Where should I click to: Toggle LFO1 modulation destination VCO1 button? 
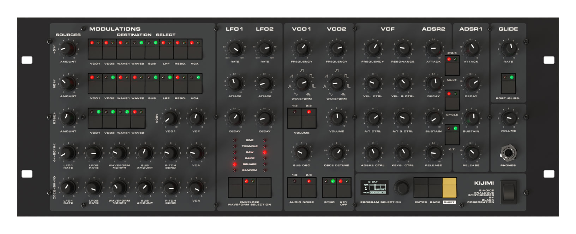click(x=95, y=49)
